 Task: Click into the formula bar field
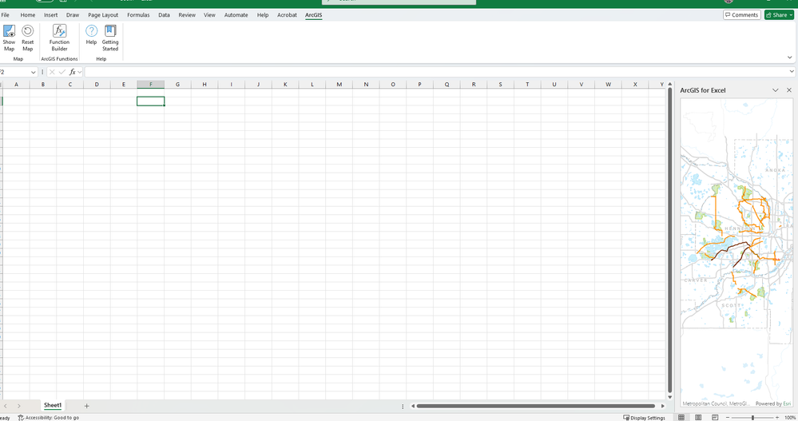436,72
